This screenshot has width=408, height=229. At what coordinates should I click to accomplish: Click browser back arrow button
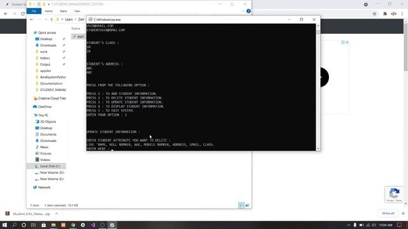click(x=6, y=14)
